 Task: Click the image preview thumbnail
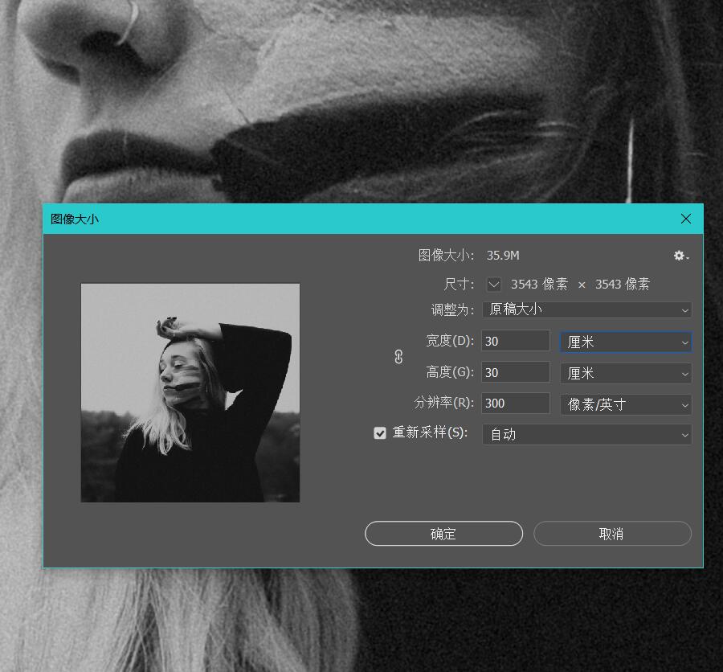click(190, 392)
